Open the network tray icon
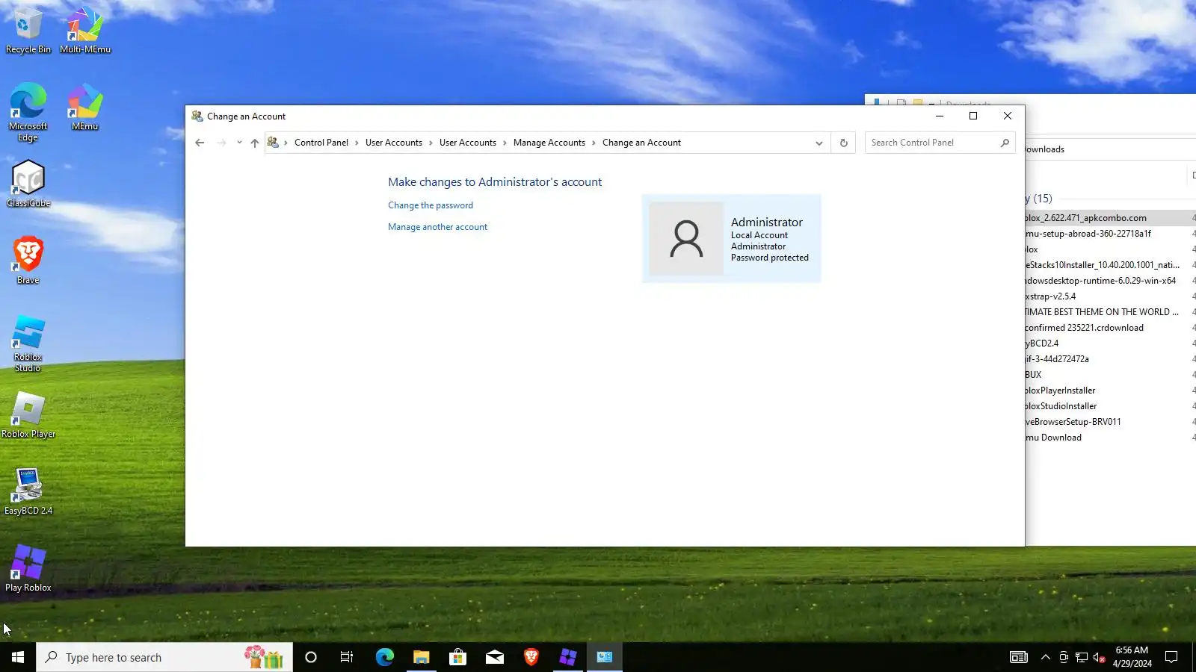1196x672 pixels. point(1082,657)
